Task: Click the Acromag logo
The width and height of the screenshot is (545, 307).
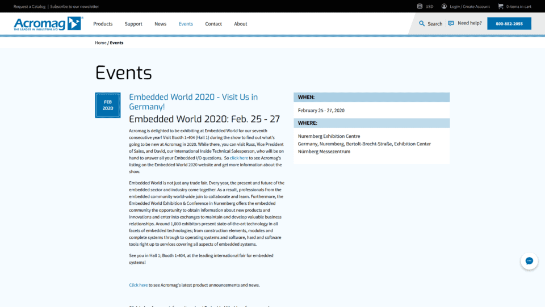Action: (x=48, y=24)
